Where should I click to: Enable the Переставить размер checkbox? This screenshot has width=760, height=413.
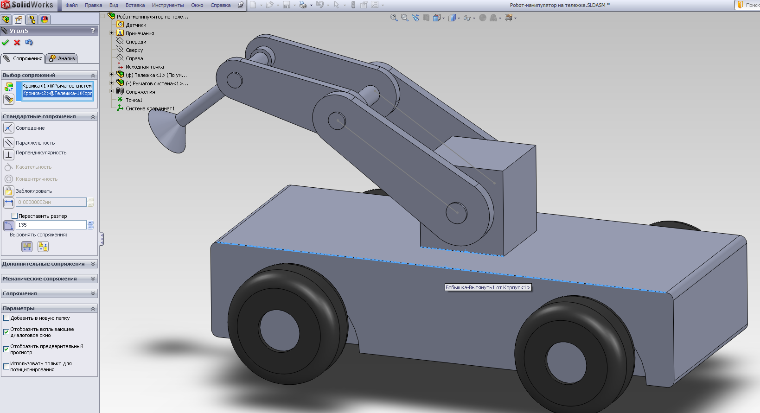(x=14, y=216)
